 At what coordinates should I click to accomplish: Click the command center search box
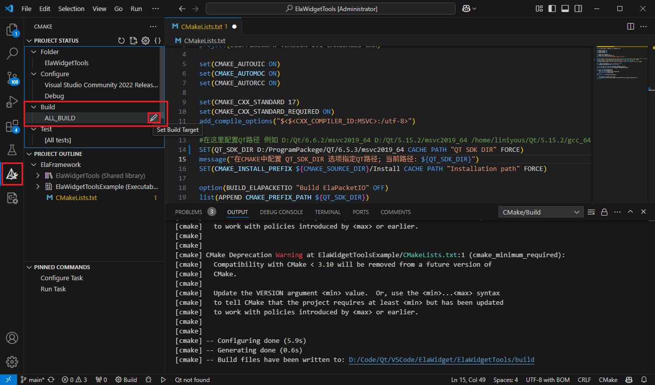tap(331, 9)
